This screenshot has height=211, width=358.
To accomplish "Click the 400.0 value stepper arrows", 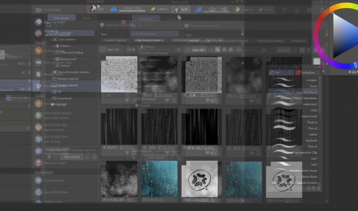I will (26, 63).
